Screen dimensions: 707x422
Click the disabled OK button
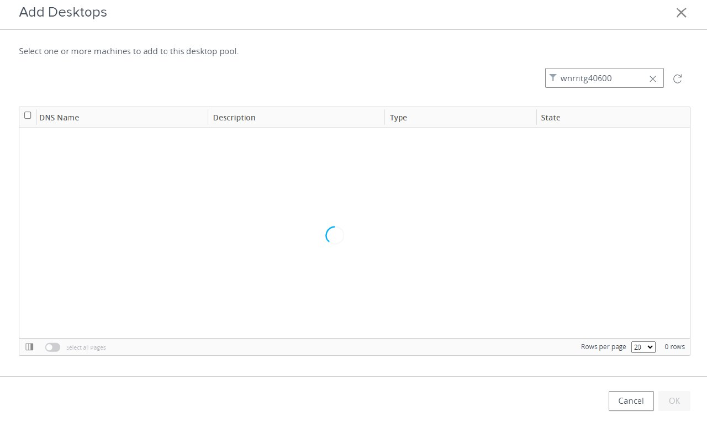click(x=674, y=401)
